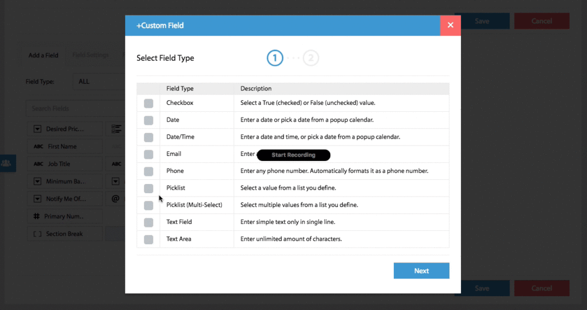
Task: Click the Minimum Ba... dropdown icon
Action: click(37, 181)
